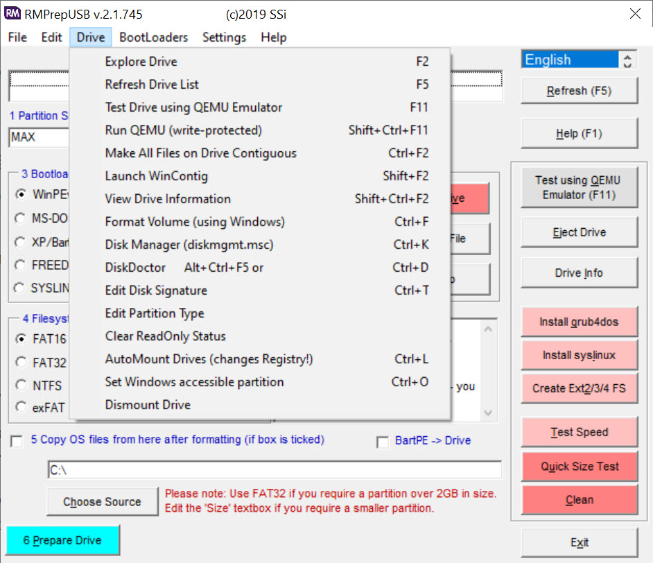Click the info text box scroll up arrow

pos(488,329)
